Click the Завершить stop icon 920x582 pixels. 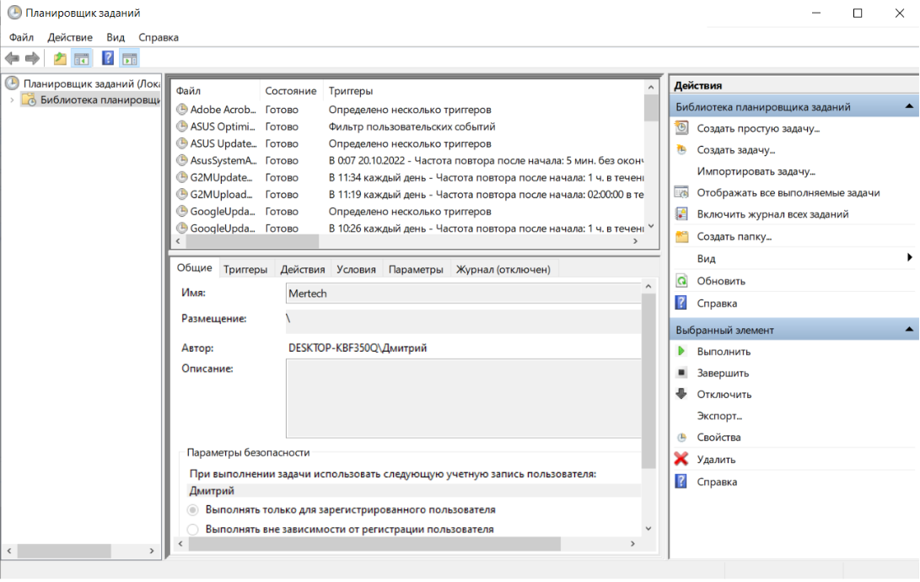[x=681, y=373]
